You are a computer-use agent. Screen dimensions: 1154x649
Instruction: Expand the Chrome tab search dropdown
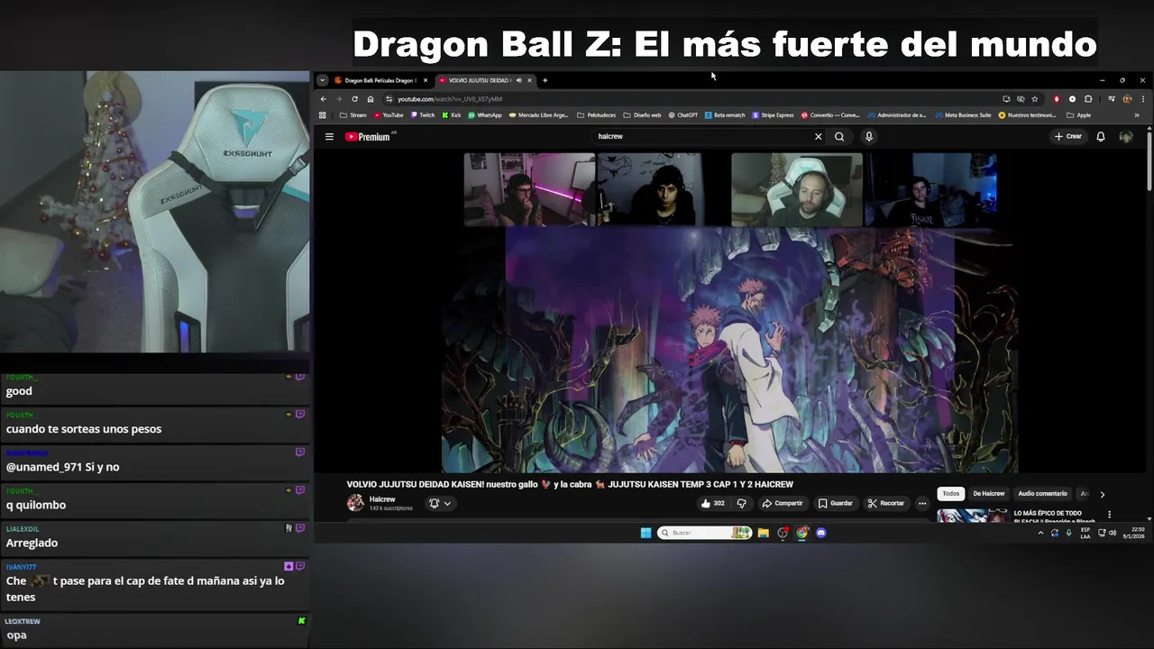click(x=323, y=80)
